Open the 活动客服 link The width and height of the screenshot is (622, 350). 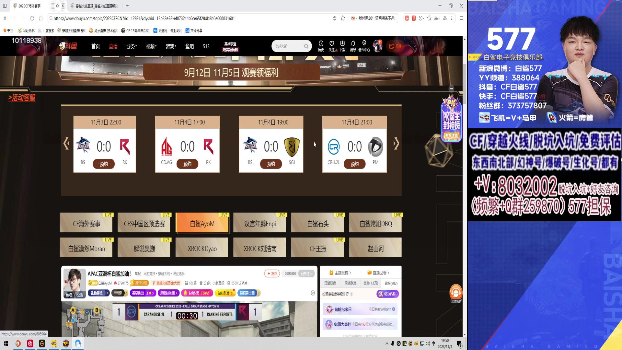(22, 98)
